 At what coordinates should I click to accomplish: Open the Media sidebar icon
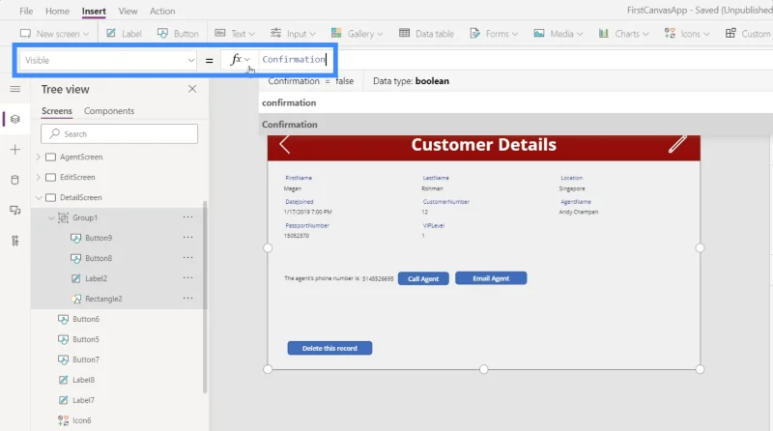point(15,210)
